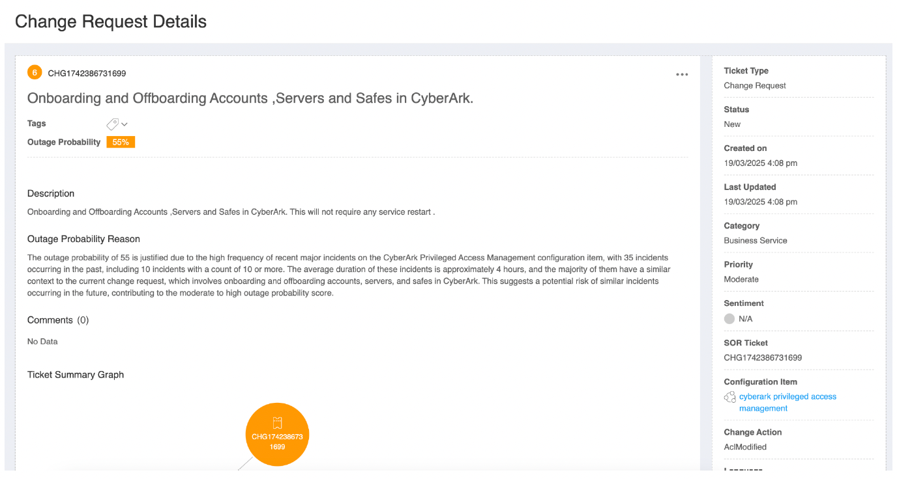Click the ticket icon inside graph node

tap(277, 422)
